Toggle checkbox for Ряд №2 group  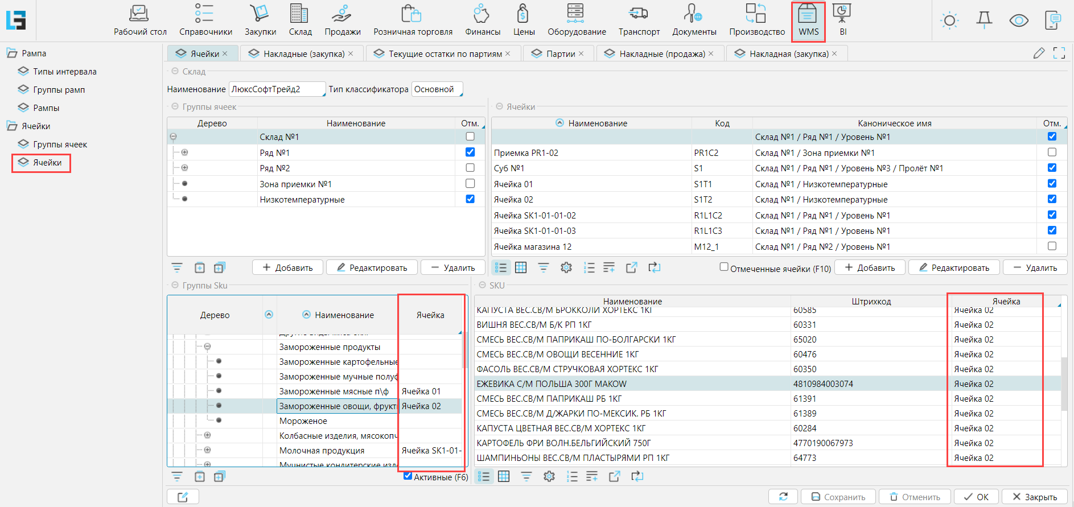coord(470,168)
